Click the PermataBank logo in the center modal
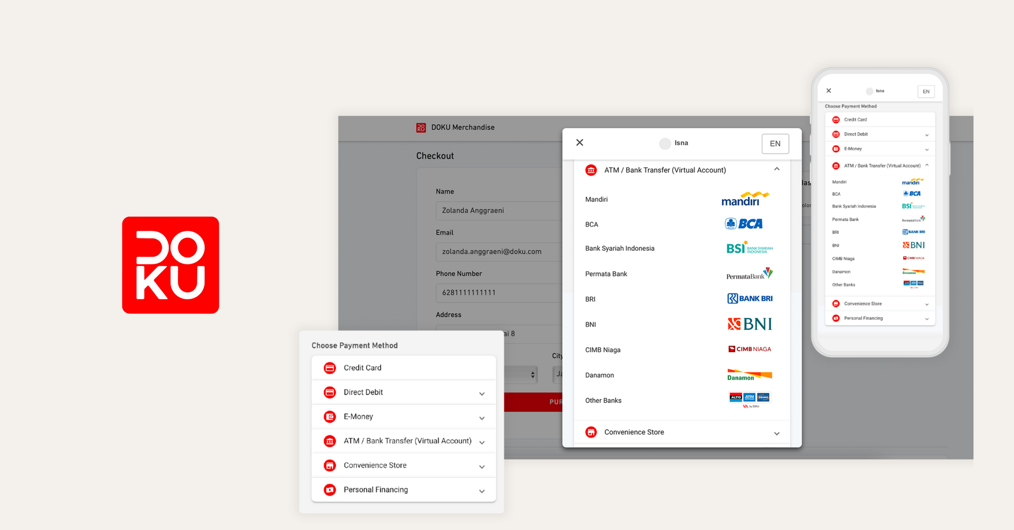This screenshot has width=1014, height=530. coord(749,274)
